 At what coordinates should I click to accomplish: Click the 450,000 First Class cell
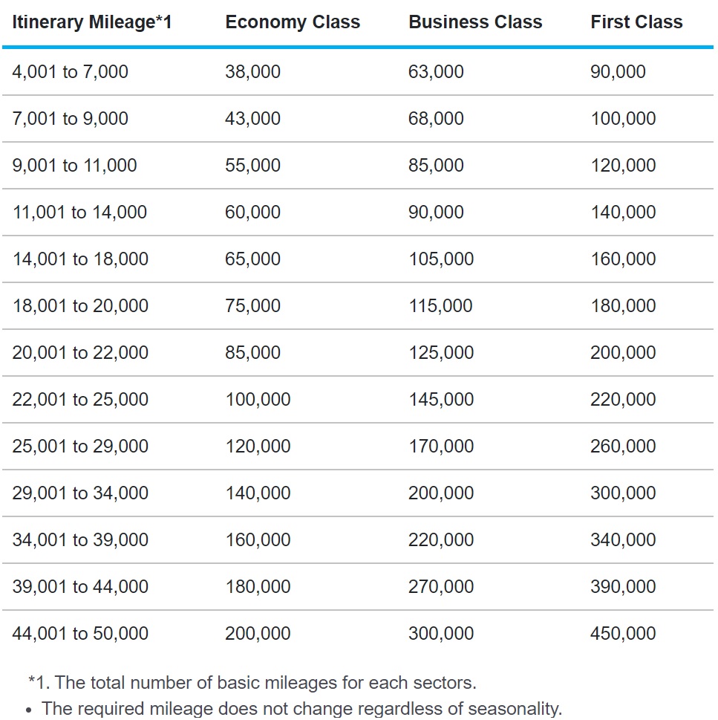pos(623,634)
